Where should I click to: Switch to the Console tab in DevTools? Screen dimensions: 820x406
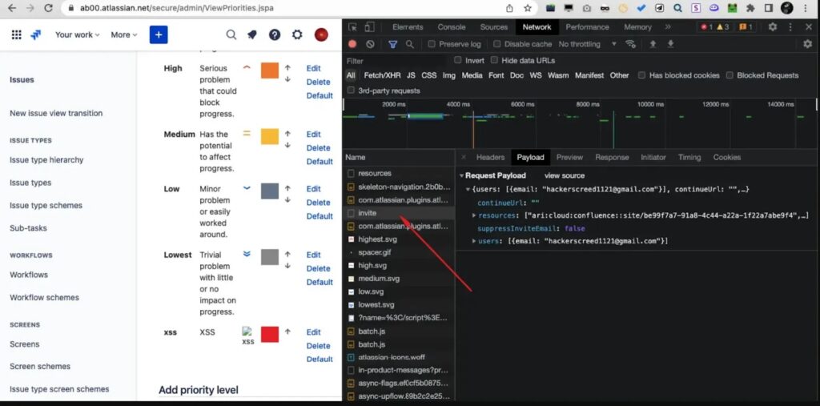(x=452, y=27)
